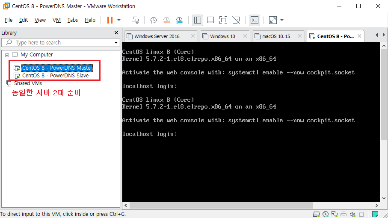Image resolution: width=388 pixels, height=218 pixels.
Task: Click the printer status icon
Action: [x=344, y=214]
